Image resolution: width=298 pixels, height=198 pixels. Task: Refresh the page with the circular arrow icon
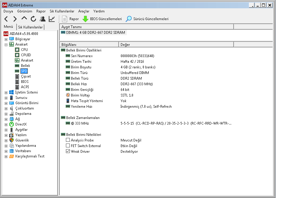point(33,19)
